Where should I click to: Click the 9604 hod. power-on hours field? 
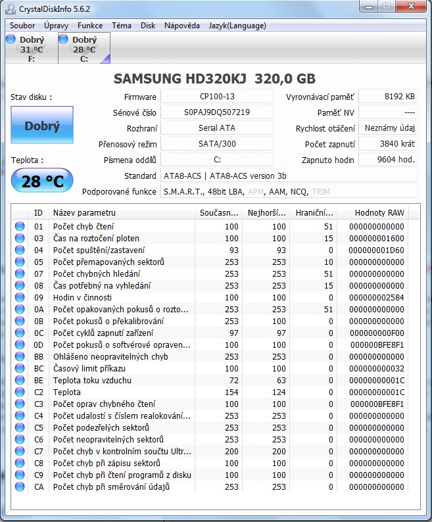388,160
